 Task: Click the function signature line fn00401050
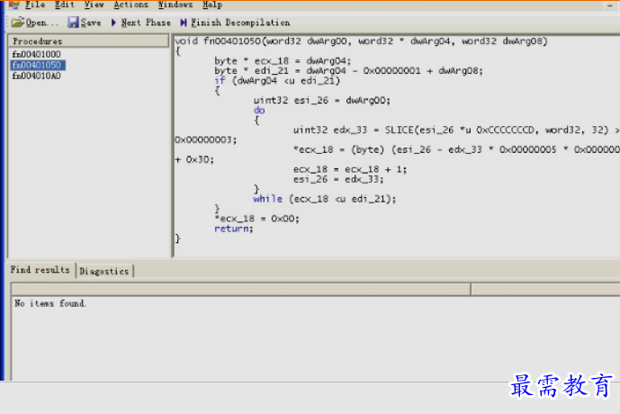coord(361,41)
